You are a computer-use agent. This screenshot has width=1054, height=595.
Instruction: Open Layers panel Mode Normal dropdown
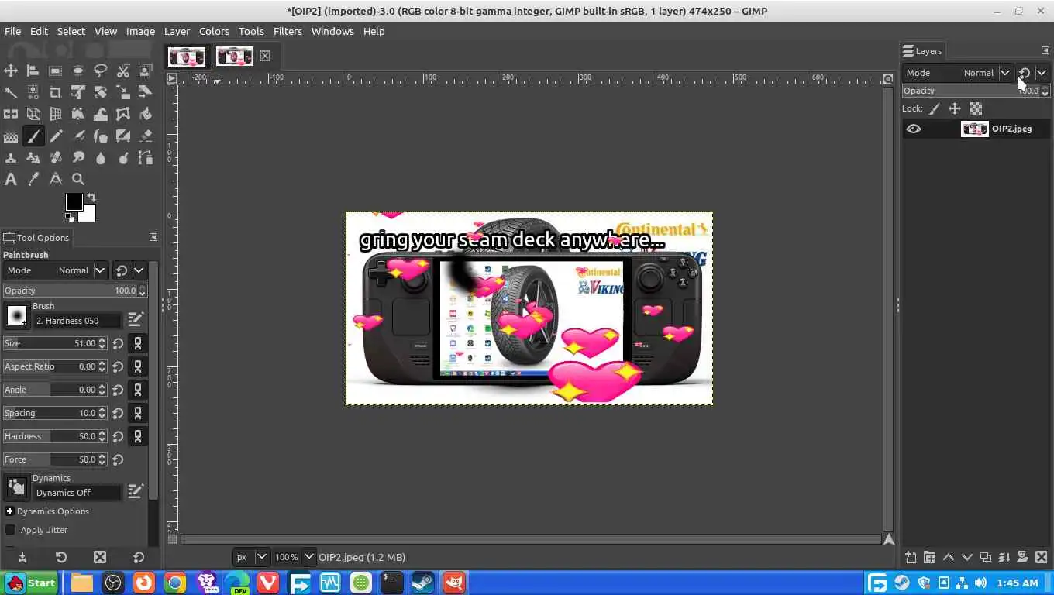tap(958, 73)
